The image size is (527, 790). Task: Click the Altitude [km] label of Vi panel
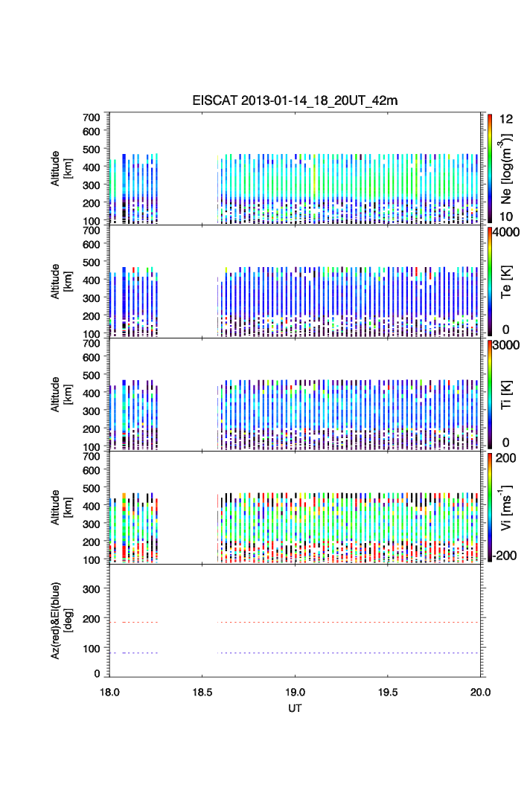[x=61, y=507]
